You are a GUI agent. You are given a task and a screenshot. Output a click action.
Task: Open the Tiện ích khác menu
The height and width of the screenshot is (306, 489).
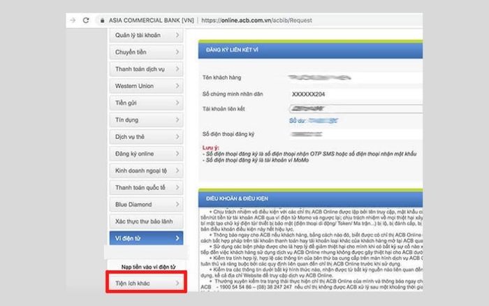click(146, 283)
